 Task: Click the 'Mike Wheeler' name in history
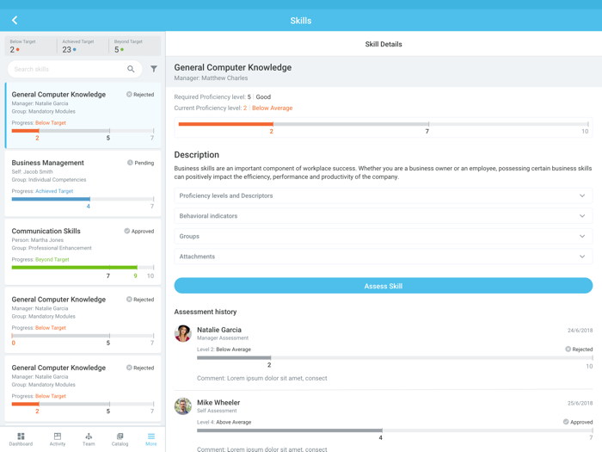(x=218, y=402)
